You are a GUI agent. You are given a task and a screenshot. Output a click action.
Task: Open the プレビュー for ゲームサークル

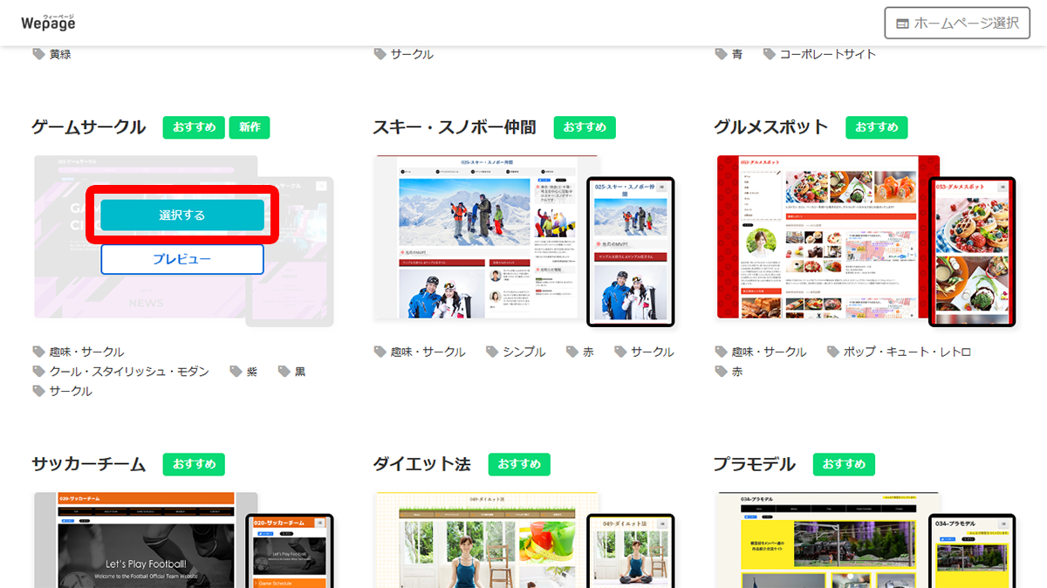point(181,258)
